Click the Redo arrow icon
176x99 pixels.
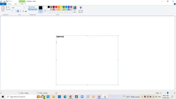(9, 1)
